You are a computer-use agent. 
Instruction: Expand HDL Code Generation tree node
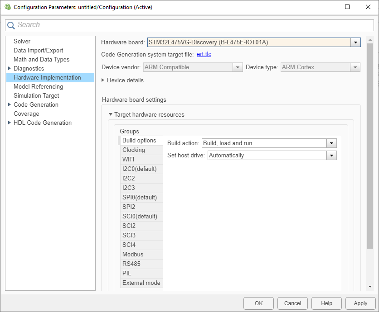10,123
